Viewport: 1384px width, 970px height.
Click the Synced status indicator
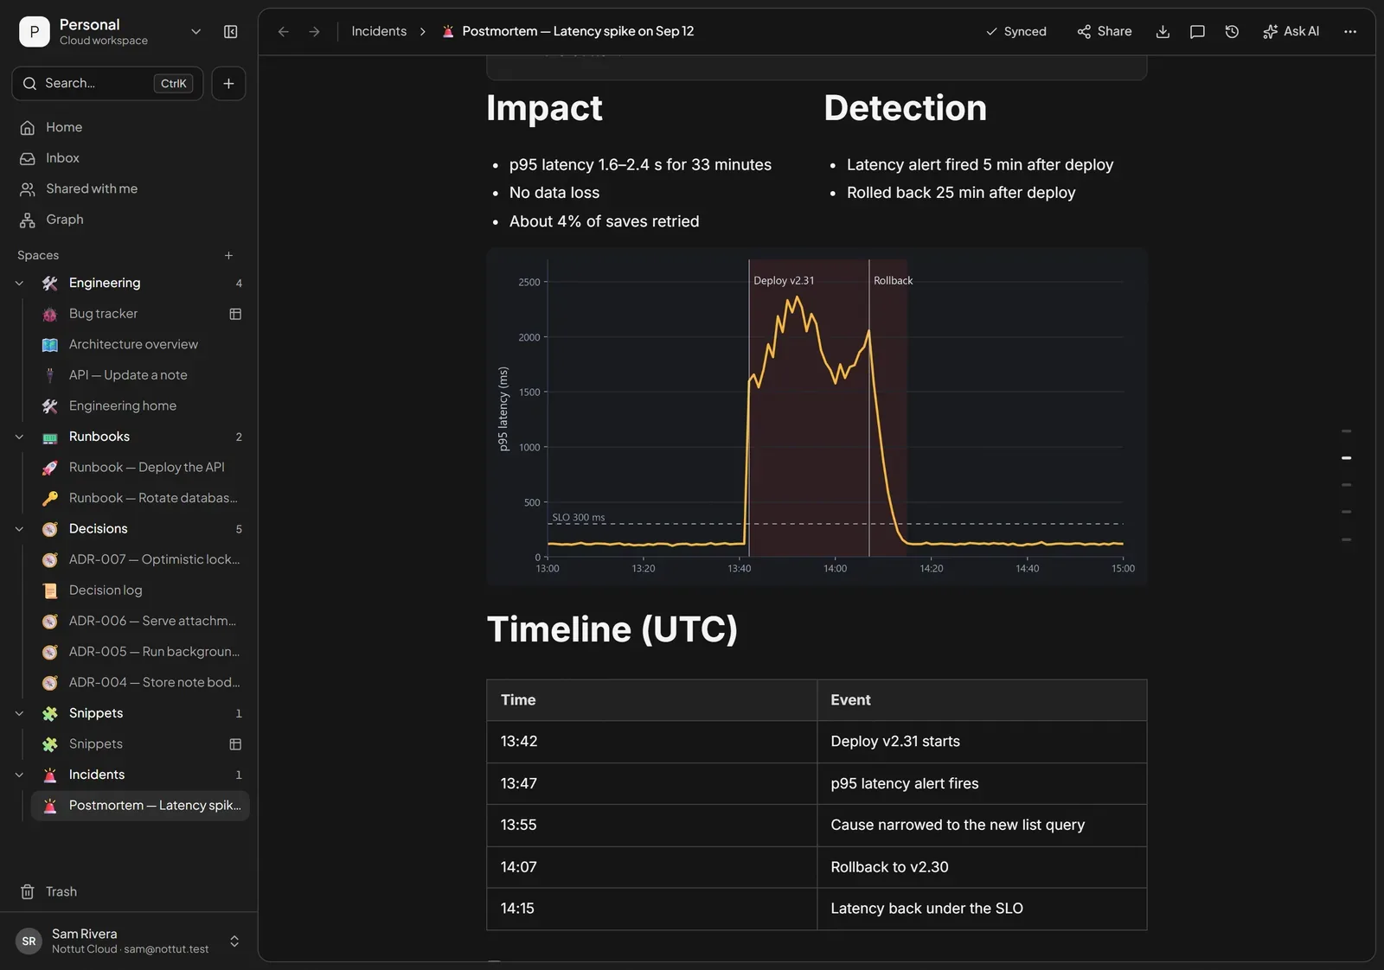1016,32
